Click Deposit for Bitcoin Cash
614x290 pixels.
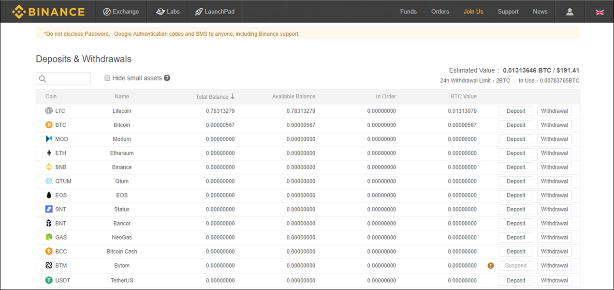point(516,251)
